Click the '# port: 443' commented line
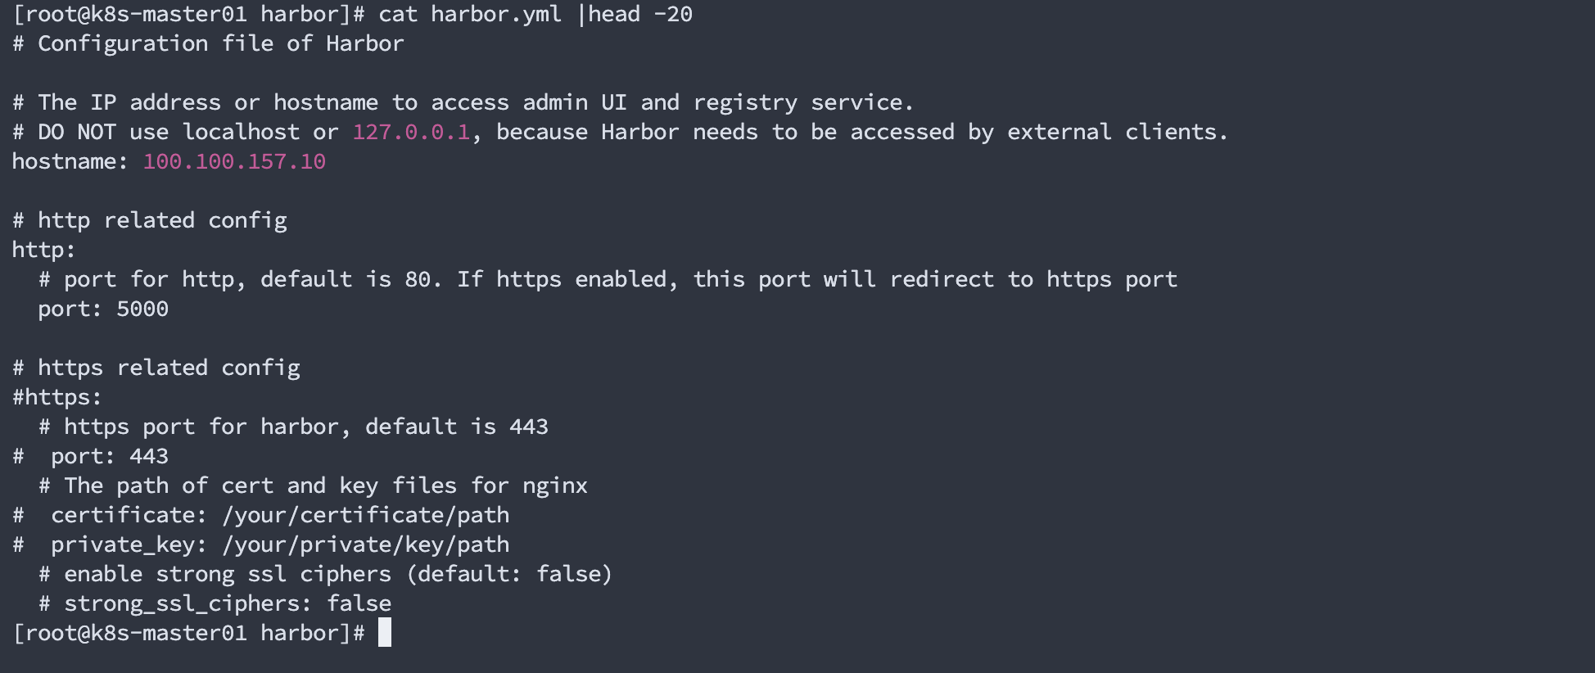1595x673 pixels. pos(91,456)
